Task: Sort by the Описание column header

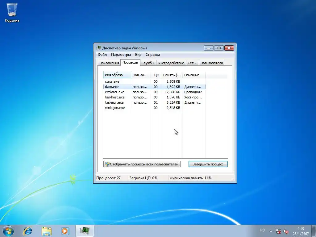Action: pyautogui.click(x=194, y=75)
